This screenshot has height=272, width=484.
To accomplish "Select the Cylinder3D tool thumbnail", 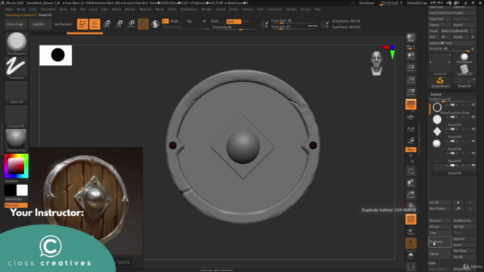I will click(464, 70).
